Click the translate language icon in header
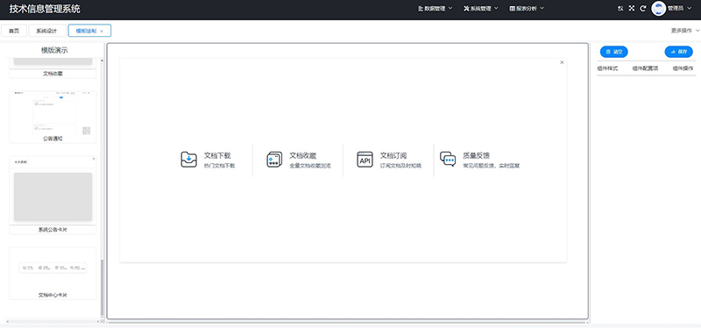Screen dimensions: 701x328 pos(620,9)
